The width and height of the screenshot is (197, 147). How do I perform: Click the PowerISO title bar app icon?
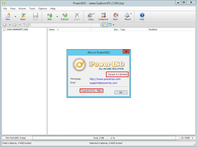click(4, 3)
